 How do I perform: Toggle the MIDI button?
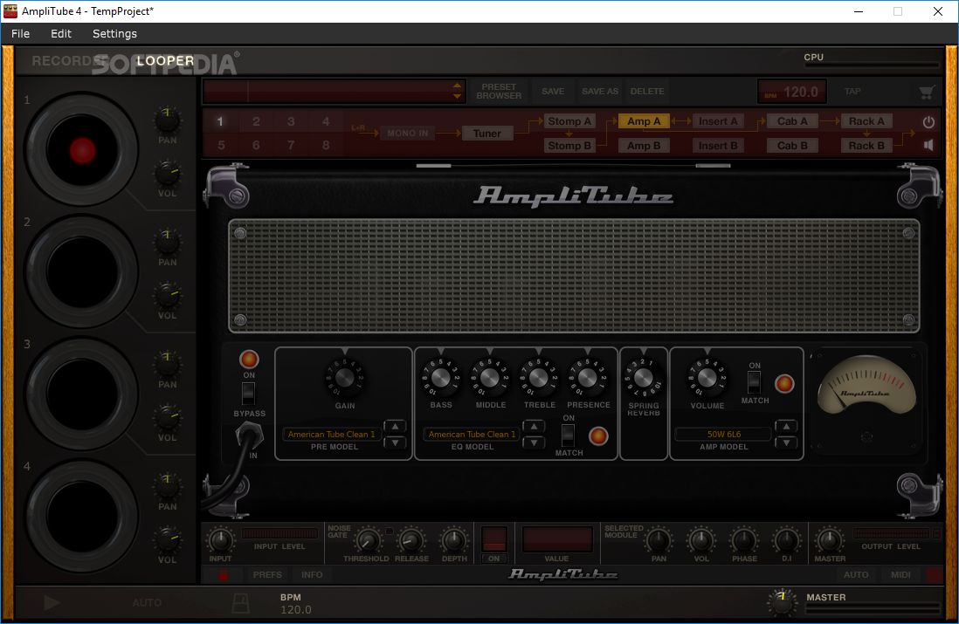coord(900,575)
